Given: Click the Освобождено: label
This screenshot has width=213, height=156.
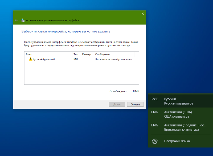Looking at the screenshot, I should pos(118,91).
